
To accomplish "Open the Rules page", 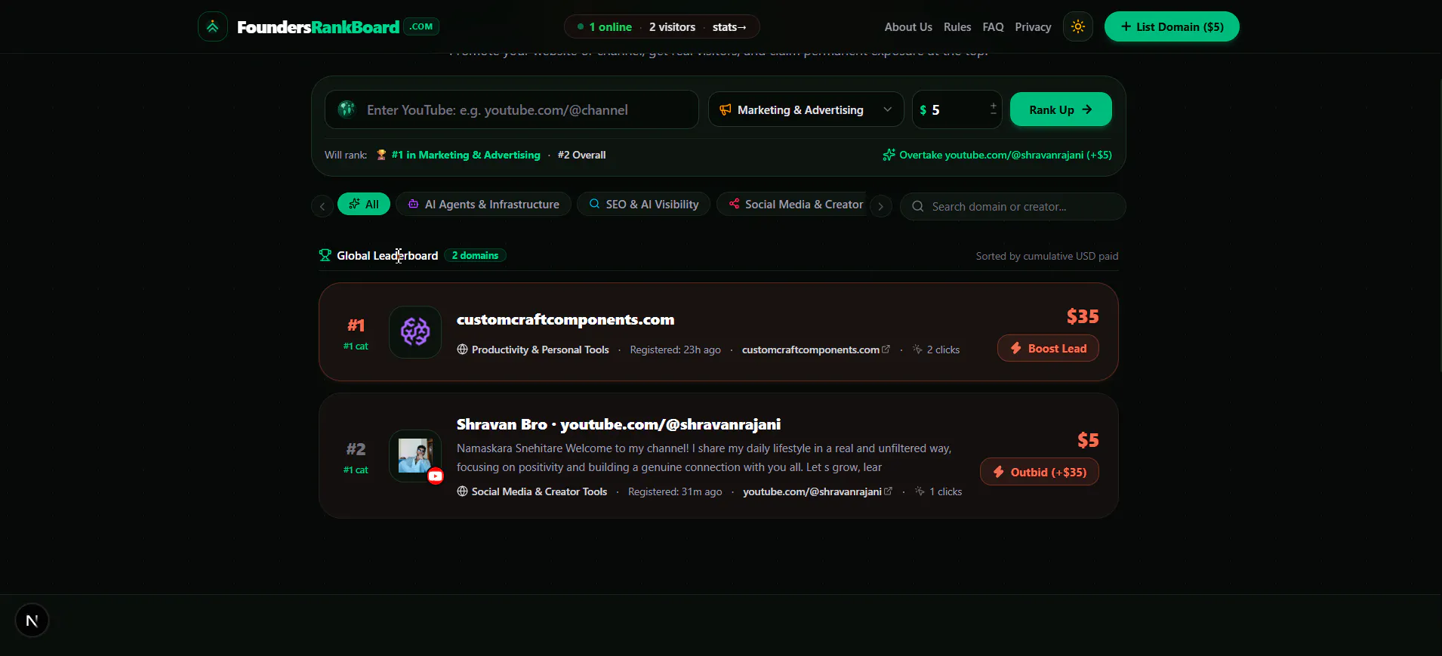I will [957, 26].
